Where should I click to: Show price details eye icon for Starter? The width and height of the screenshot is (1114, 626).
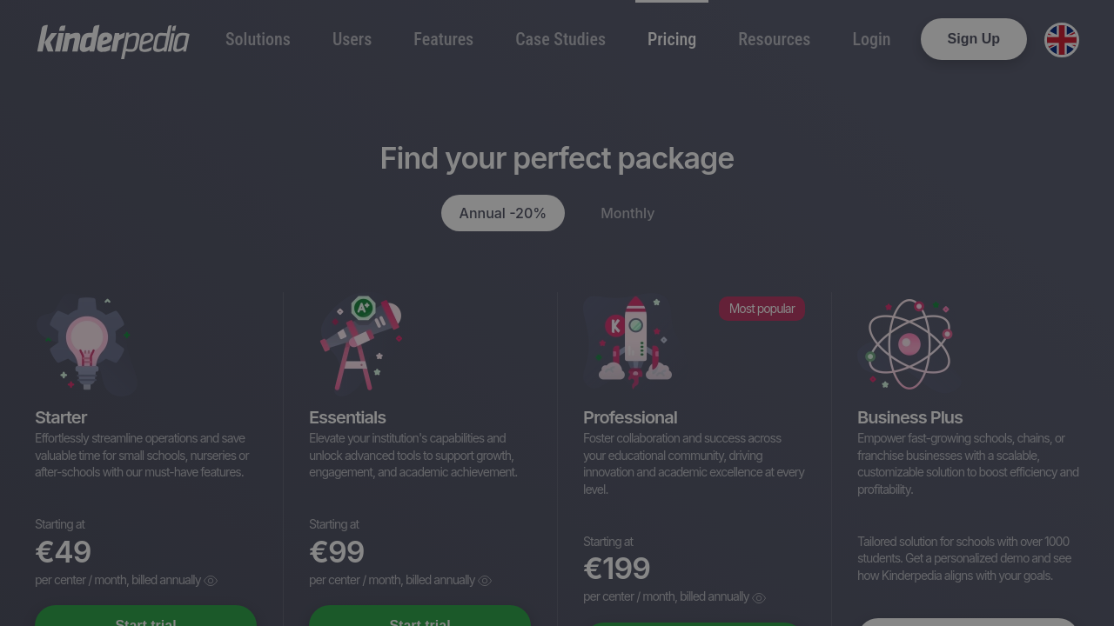tap(211, 581)
